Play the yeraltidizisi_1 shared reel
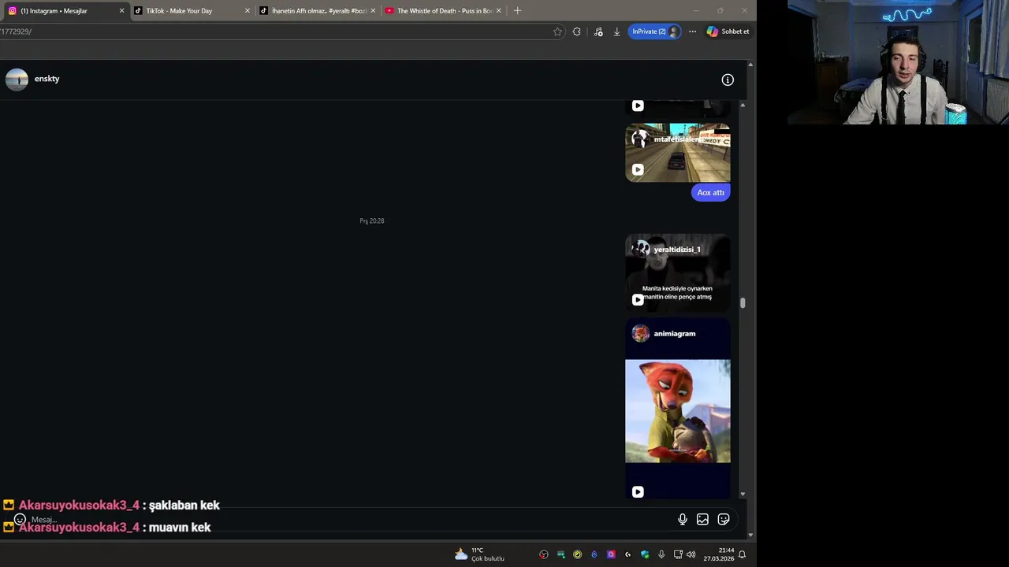 pyautogui.click(x=638, y=299)
